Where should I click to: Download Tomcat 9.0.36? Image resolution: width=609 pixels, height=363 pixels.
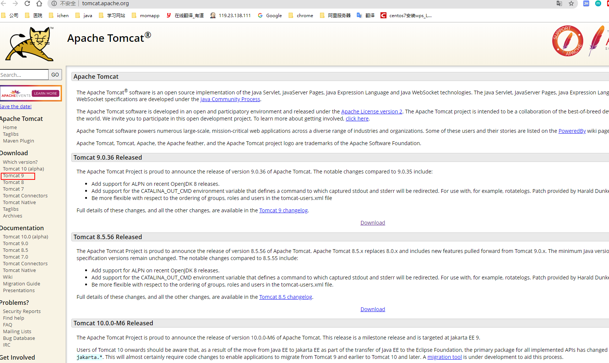pos(372,222)
